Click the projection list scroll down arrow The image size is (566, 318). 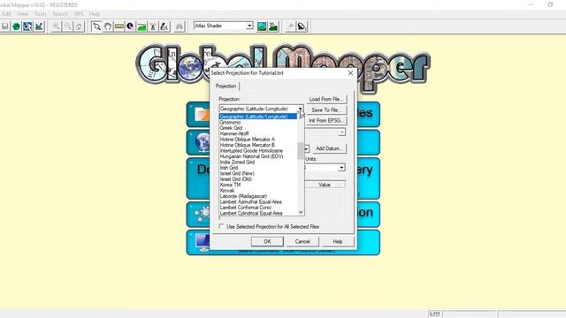coord(301,212)
